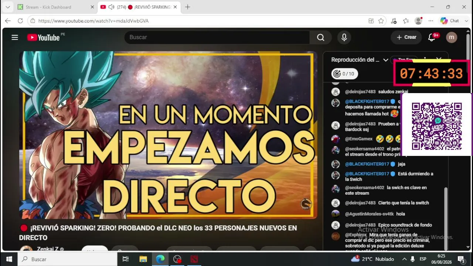473x266 pixels.
Task: Close the YouTube tab
Action: coord(175,7)
